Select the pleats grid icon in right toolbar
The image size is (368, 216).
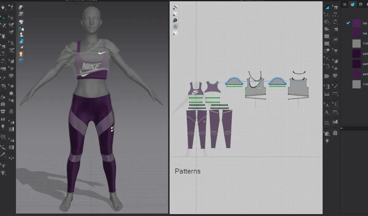click(327, 123)
